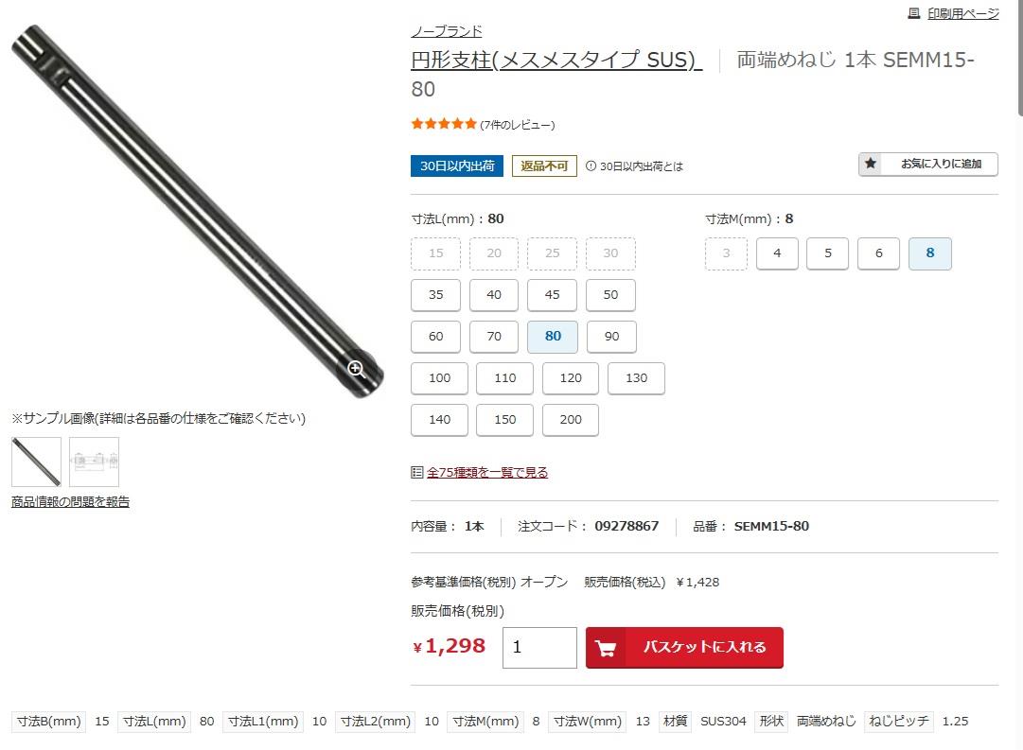Open 全75種類を一覧で見る link
The width and height of the screenshot is (1023, 750).
pos(487,472)
